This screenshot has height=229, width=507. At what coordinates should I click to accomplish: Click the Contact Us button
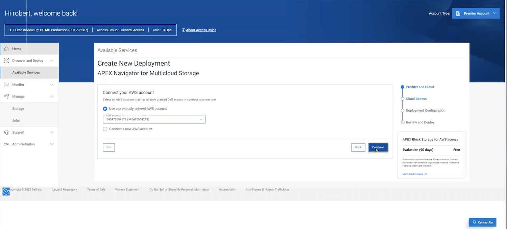coord(482,222)
